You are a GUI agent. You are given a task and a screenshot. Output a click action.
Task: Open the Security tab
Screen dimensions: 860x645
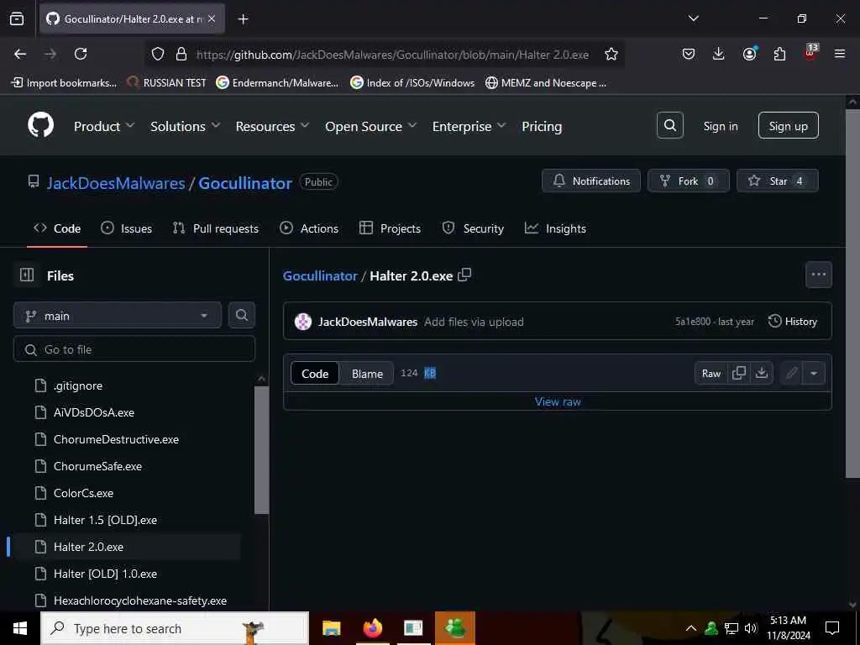473,228
